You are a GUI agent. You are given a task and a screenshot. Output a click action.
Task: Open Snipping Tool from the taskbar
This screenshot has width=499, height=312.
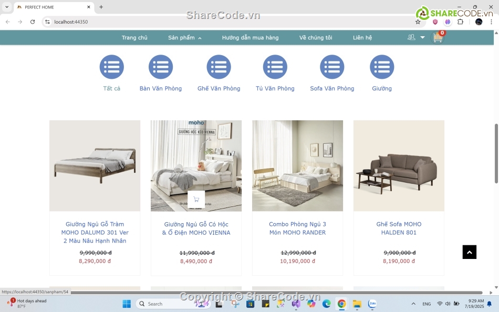(235, 304)
